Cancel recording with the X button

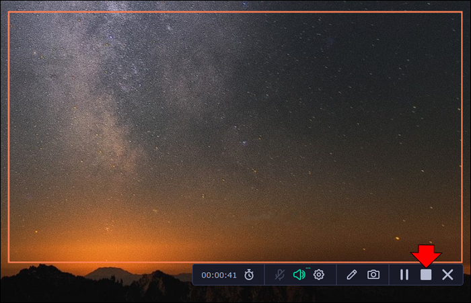447,275
